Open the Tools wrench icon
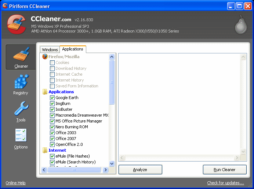254x189 pixels. tap(21, 108)
